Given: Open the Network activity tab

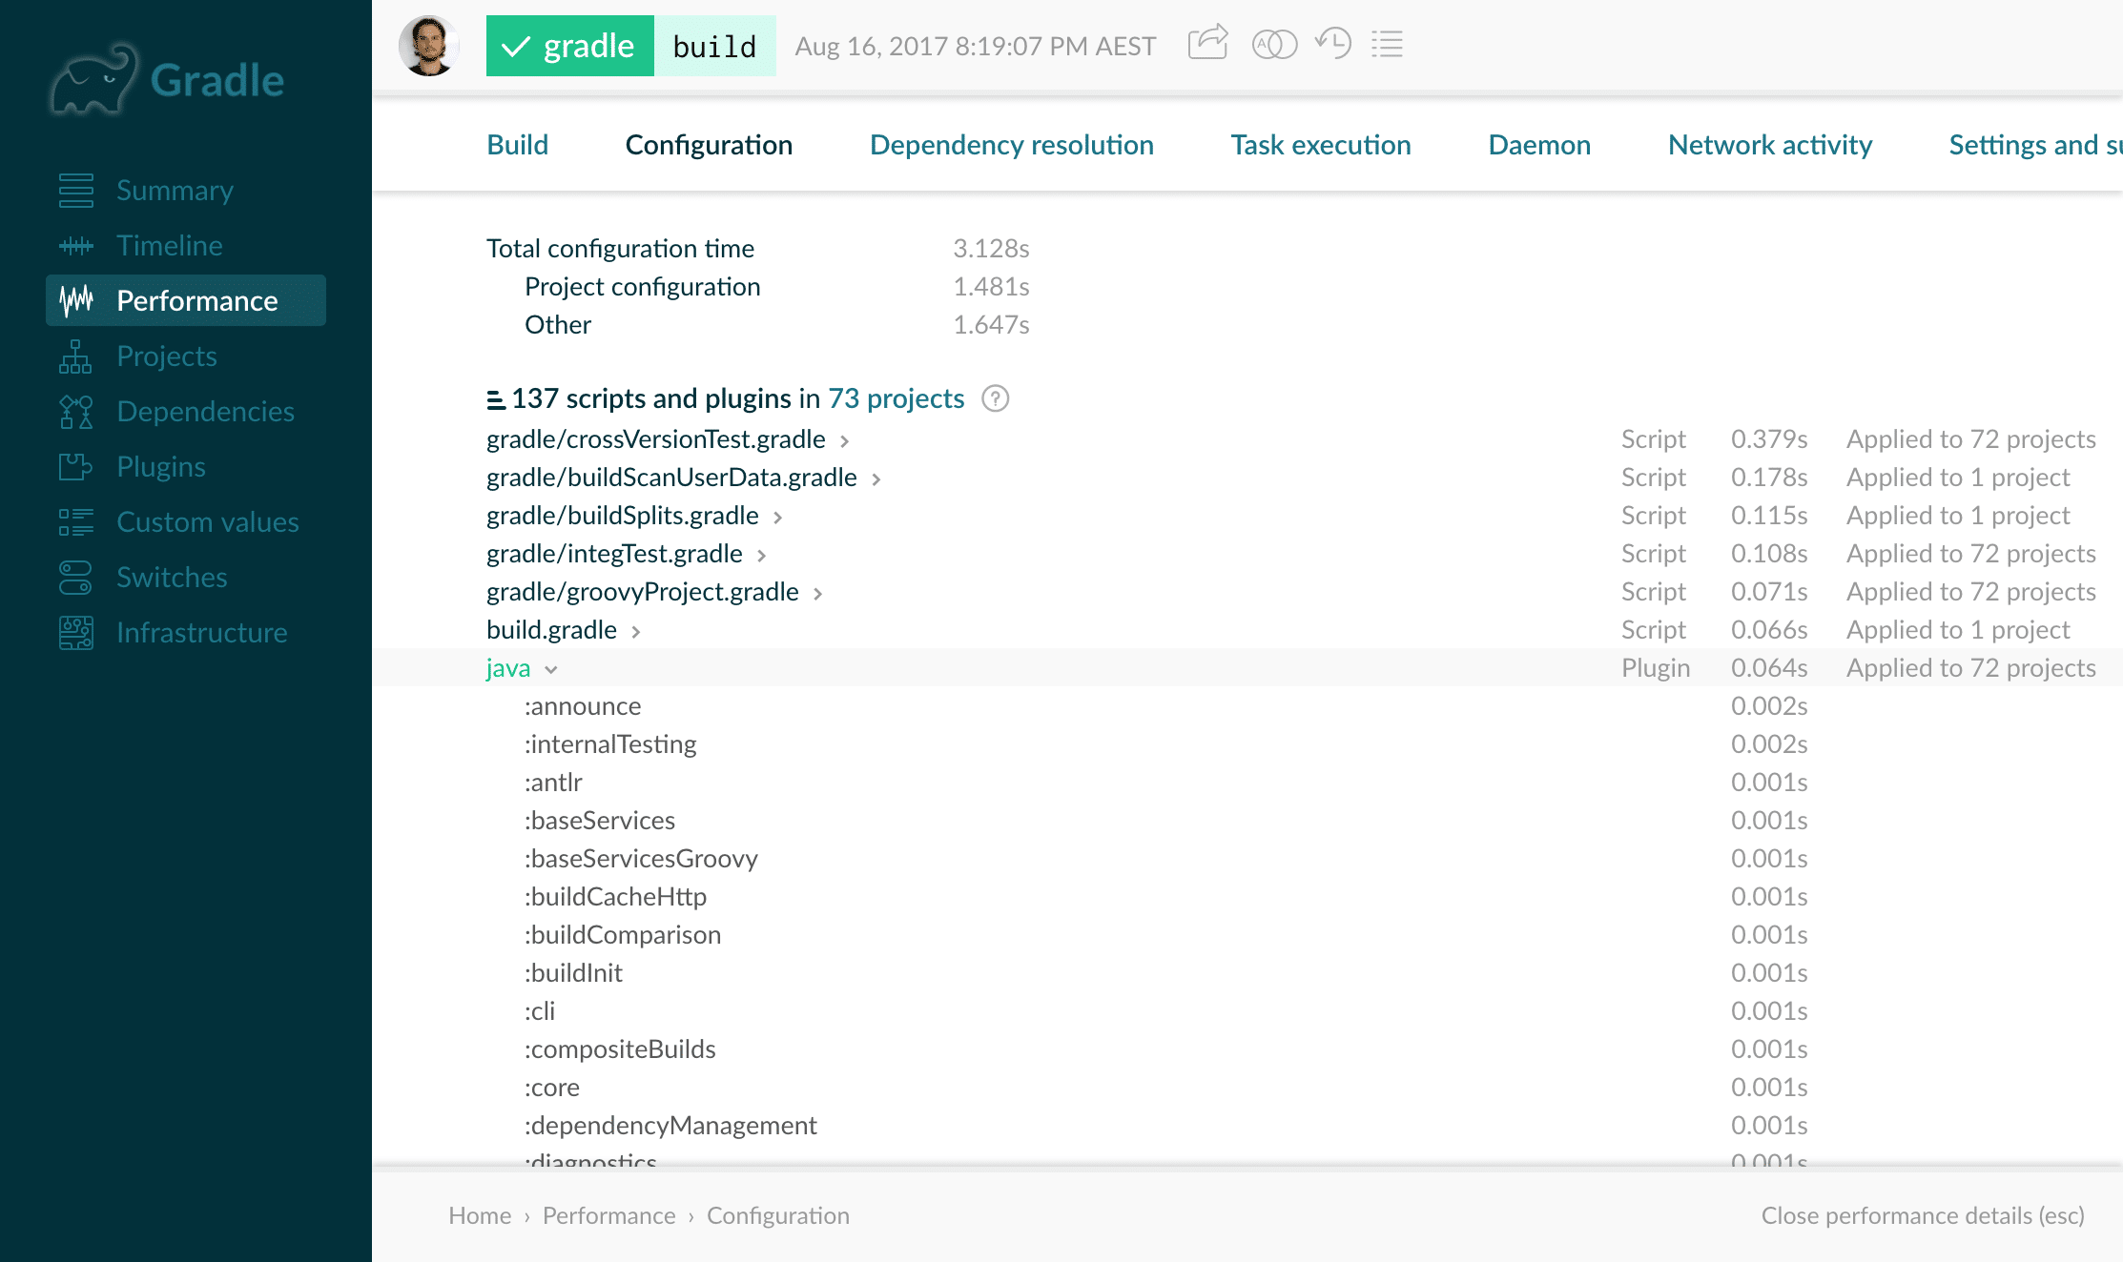Looking at the screenshot, I should click(1770, 145).
